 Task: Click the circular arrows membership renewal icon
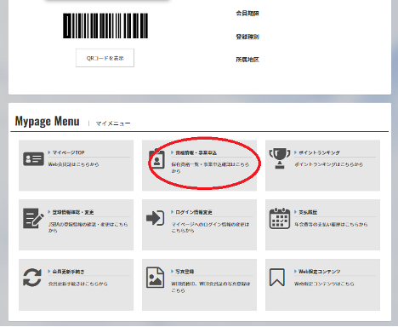(32, 278)
